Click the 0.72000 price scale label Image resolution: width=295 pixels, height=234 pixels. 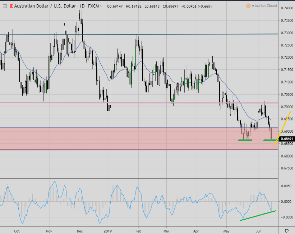(287, 58)
